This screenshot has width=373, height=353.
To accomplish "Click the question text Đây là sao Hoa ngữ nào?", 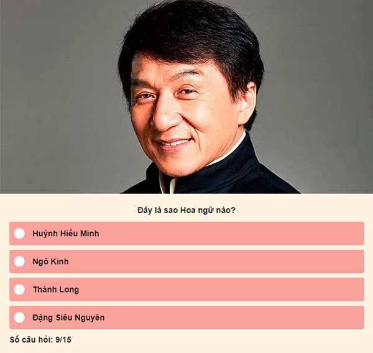I will pyautogui.click(x=186, y=210).
